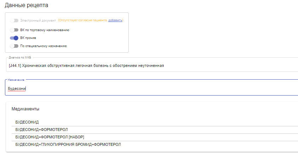Screen dimensions: 298x155
Task: Click the ВК прочие label text
Action: [28, 38]
